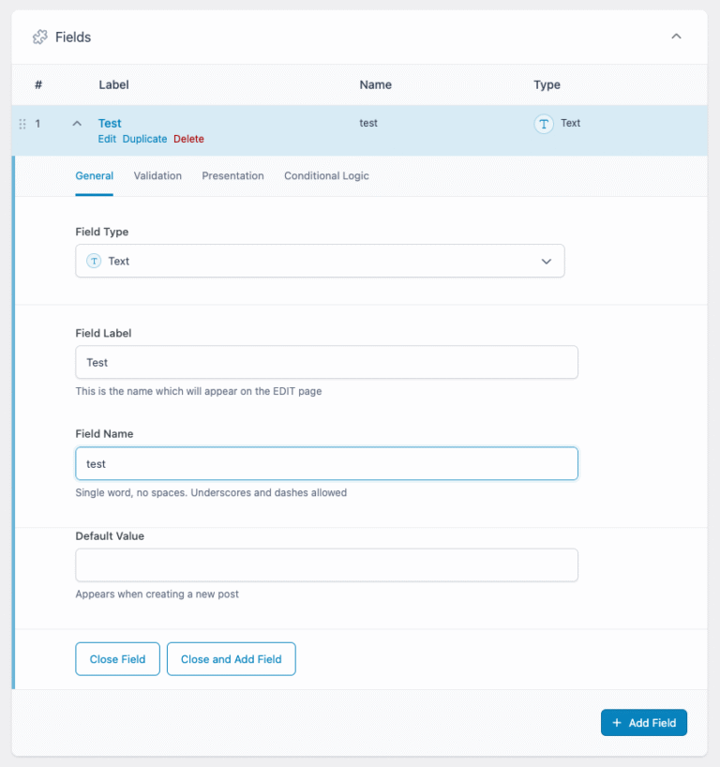Click the 'Text' type label in row 1
The height and width of the screenshot is (767, 720).
click(570, 123)
